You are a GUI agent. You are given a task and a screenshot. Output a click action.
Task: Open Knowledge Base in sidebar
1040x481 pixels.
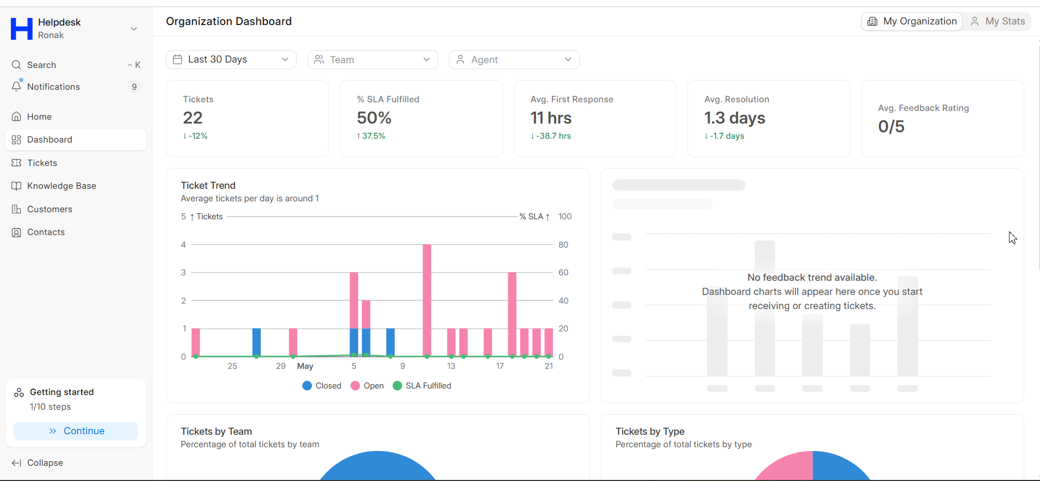click(x=76, y=186)
